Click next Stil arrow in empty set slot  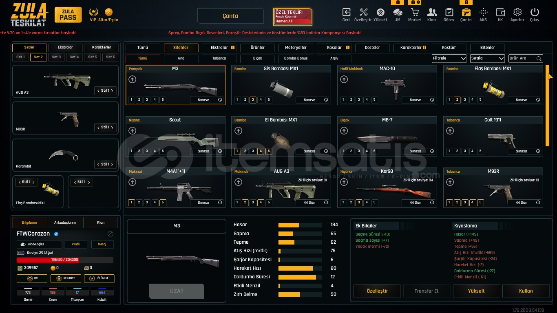point(88,182)
